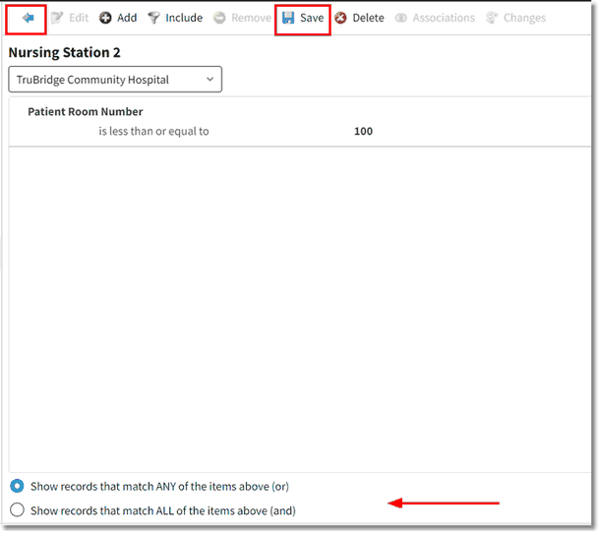Open Associations text in toolbar
The width and height of the screenshot is (599, 533).
(444, 18)
